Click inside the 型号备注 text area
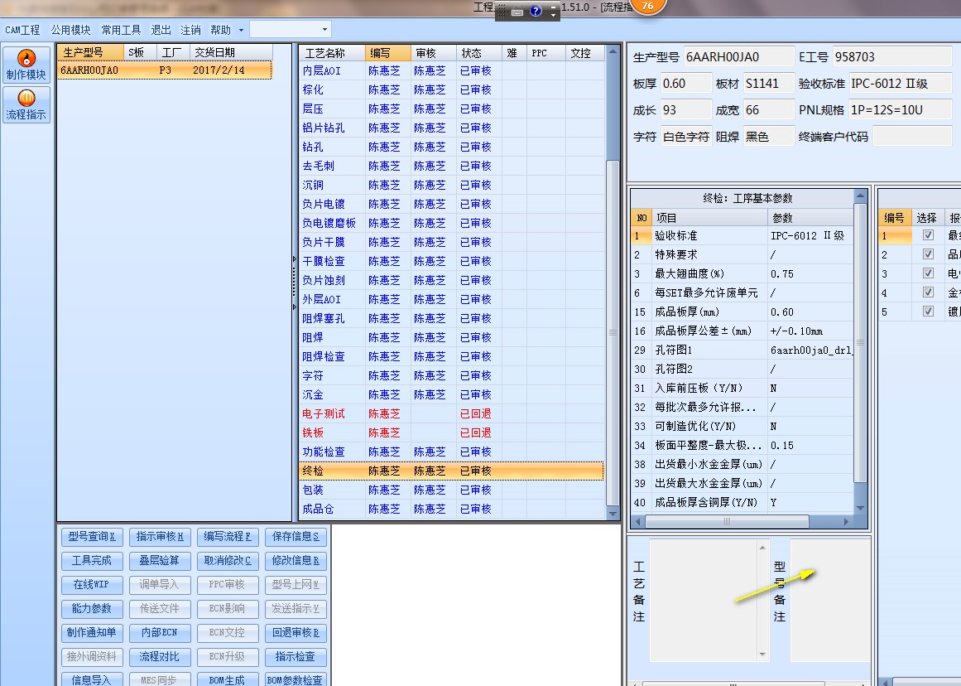The height and width of the screenshot is (686, 961). point(830,600)
